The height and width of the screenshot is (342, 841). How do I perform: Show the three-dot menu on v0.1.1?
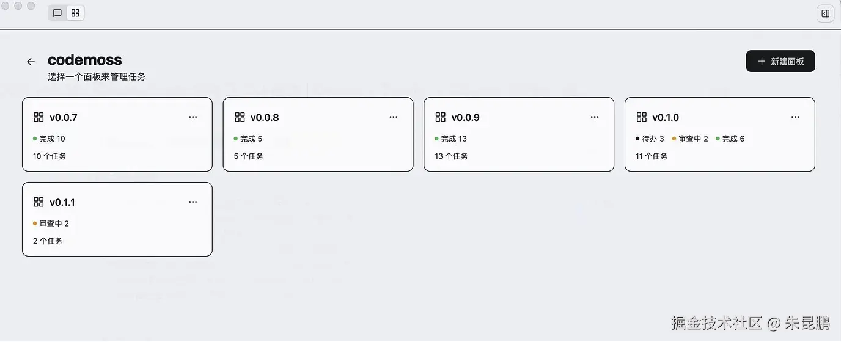point(193,202)
